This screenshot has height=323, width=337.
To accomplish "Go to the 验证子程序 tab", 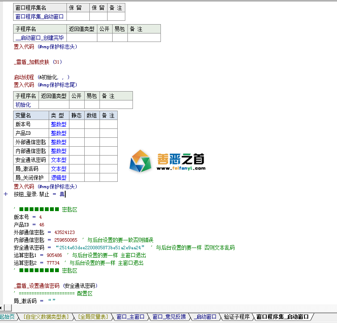I will pos(237,317).
